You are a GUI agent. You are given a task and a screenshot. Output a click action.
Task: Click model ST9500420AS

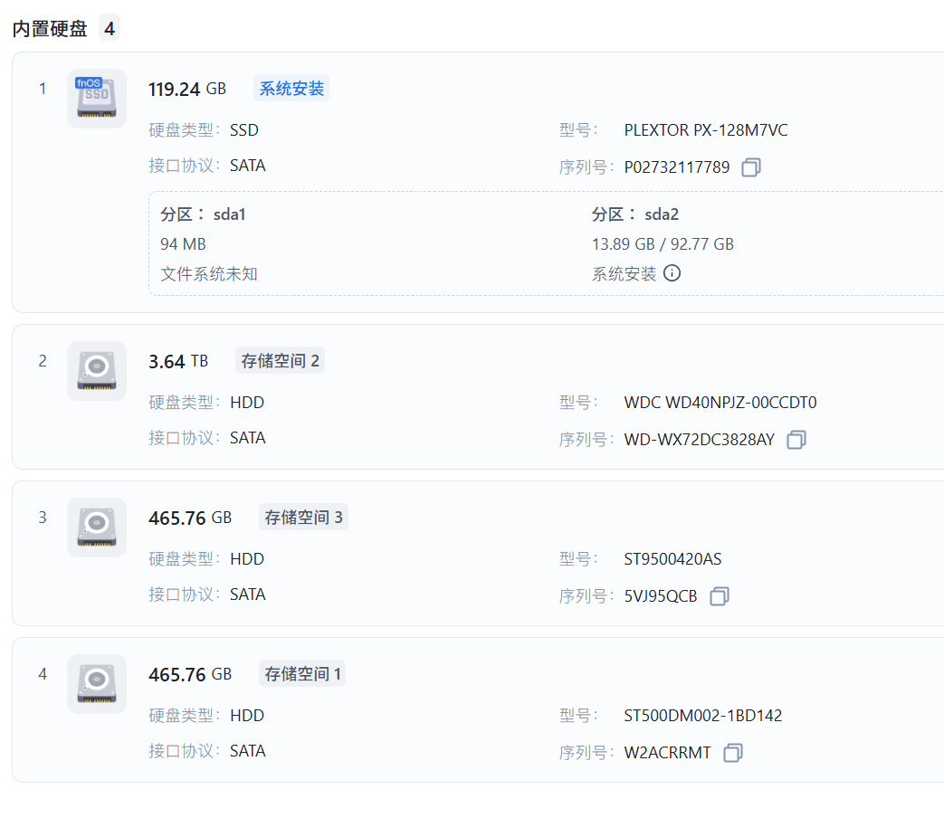(672, 558)
